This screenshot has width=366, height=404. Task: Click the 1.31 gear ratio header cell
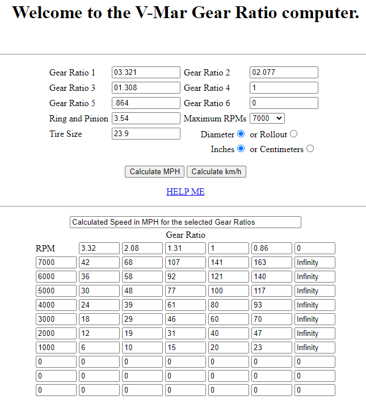click(x=186, y=248)
